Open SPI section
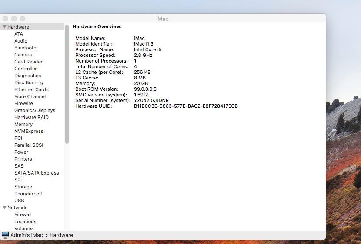The image size is (361, 244). (x=18, y=180)
